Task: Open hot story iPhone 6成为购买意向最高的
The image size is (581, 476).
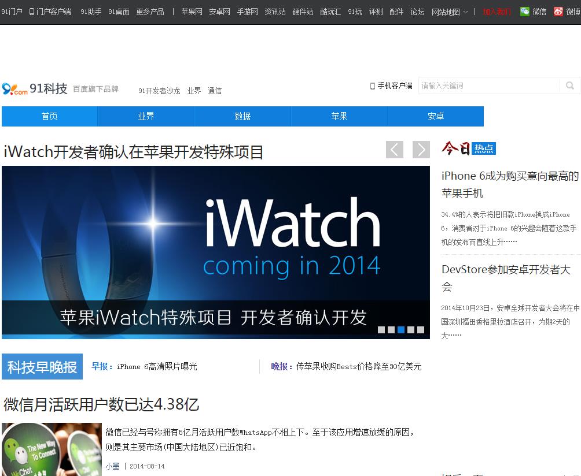Action: coord(510,184)
